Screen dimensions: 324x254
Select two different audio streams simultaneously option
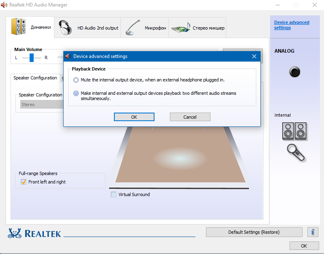point(76,93)
